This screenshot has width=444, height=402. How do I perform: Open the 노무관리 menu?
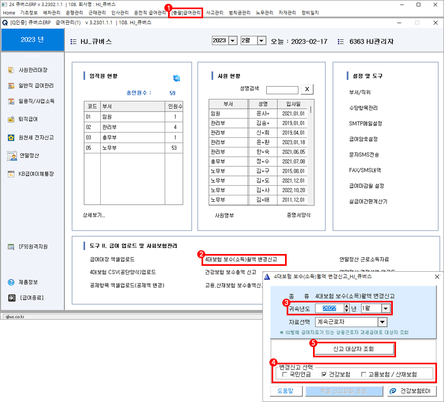[x=265, y=13]
